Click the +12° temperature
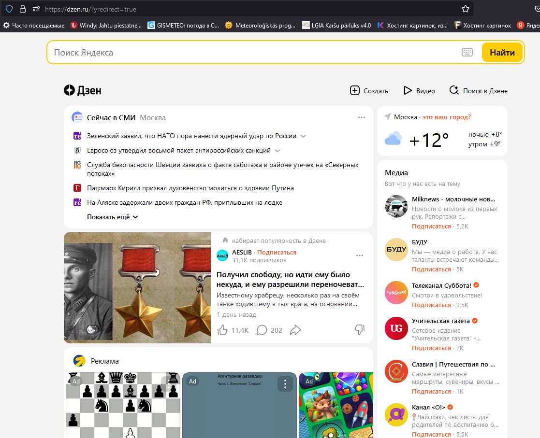Viewport: 540px width, 438px height. click(x=429, y=140)
